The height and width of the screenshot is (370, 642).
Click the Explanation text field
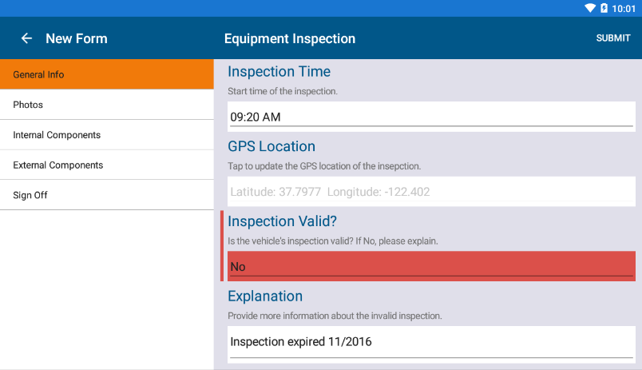click(x=431, y=342)
